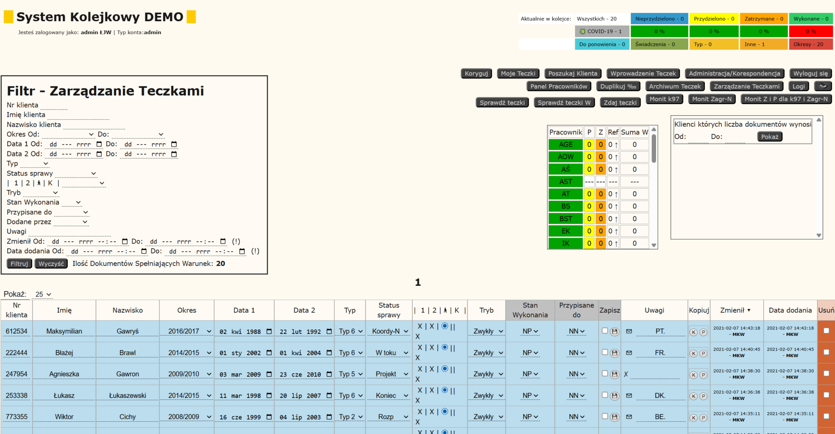This screenshot has width=835, height=434.
Task: Click the Filtruj button
Action: (x=19, y=264)
